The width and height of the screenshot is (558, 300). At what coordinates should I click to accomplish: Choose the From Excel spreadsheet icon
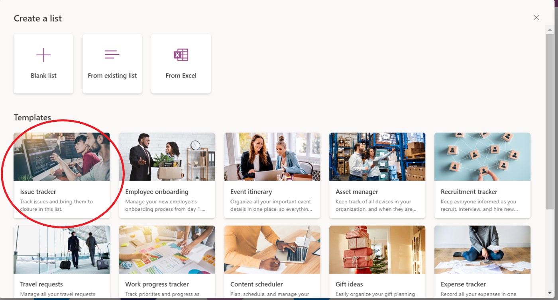[181, 55]
